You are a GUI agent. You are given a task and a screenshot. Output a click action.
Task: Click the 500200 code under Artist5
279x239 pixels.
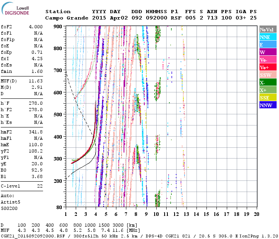[9, 208]
